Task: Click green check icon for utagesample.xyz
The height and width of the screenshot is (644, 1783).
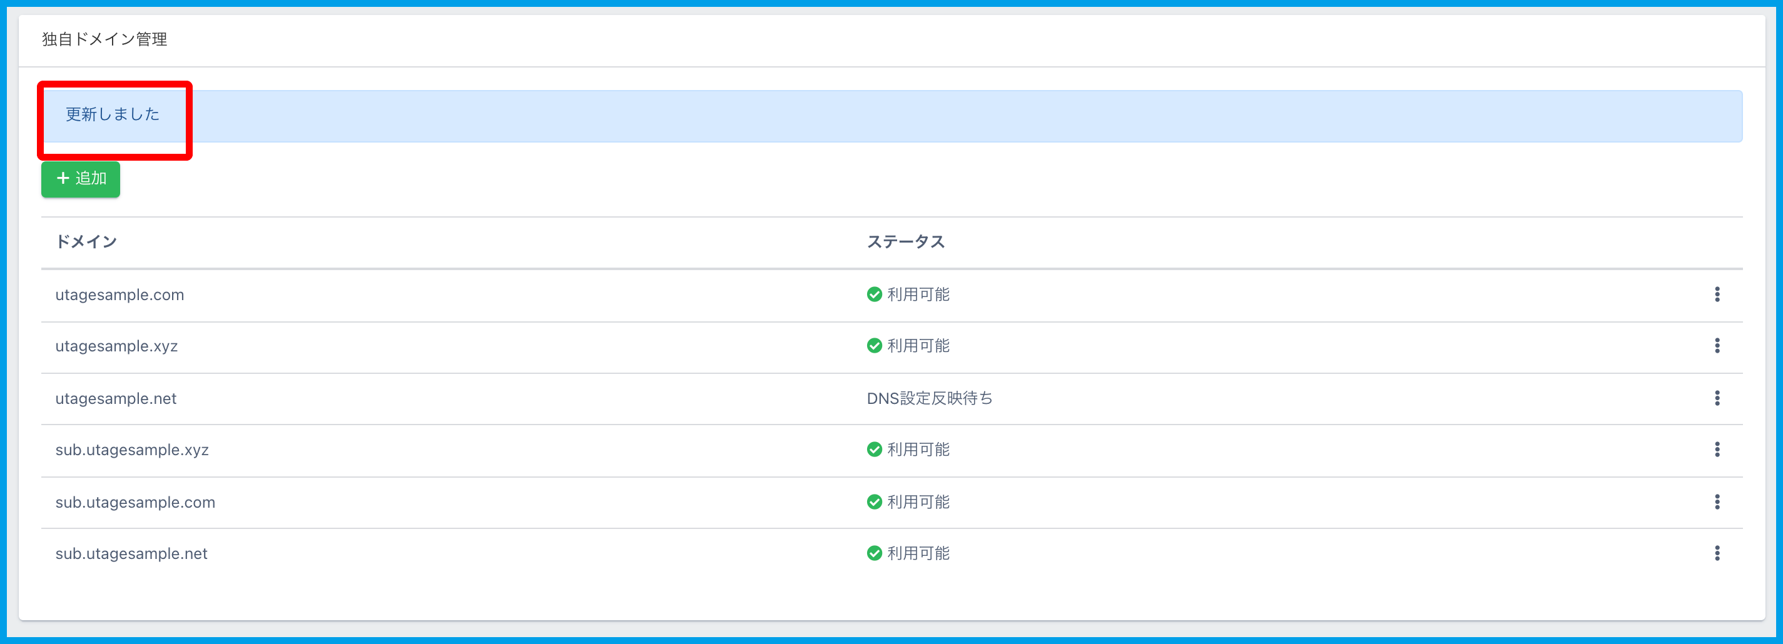Action: coord(874,346)
